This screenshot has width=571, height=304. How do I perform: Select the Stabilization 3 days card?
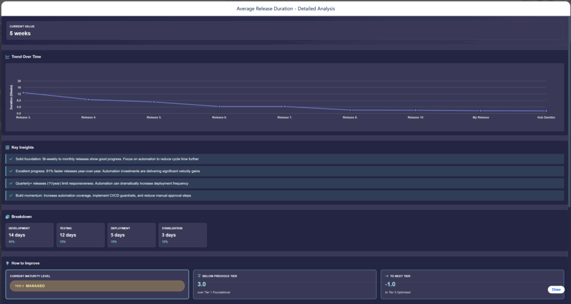pos(182,235)
